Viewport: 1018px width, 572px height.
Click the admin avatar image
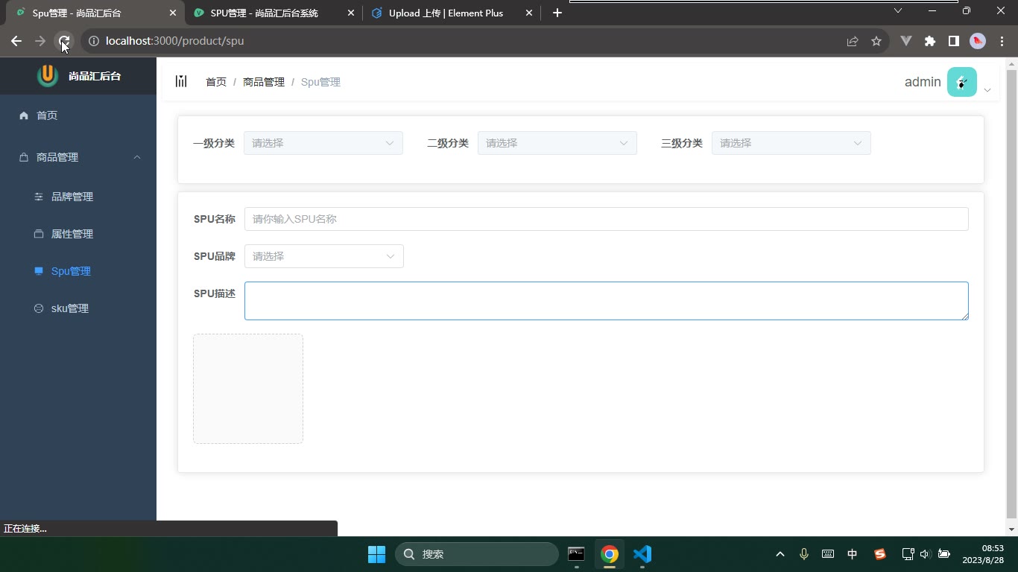pyautogui.click(x=962, y=82)
